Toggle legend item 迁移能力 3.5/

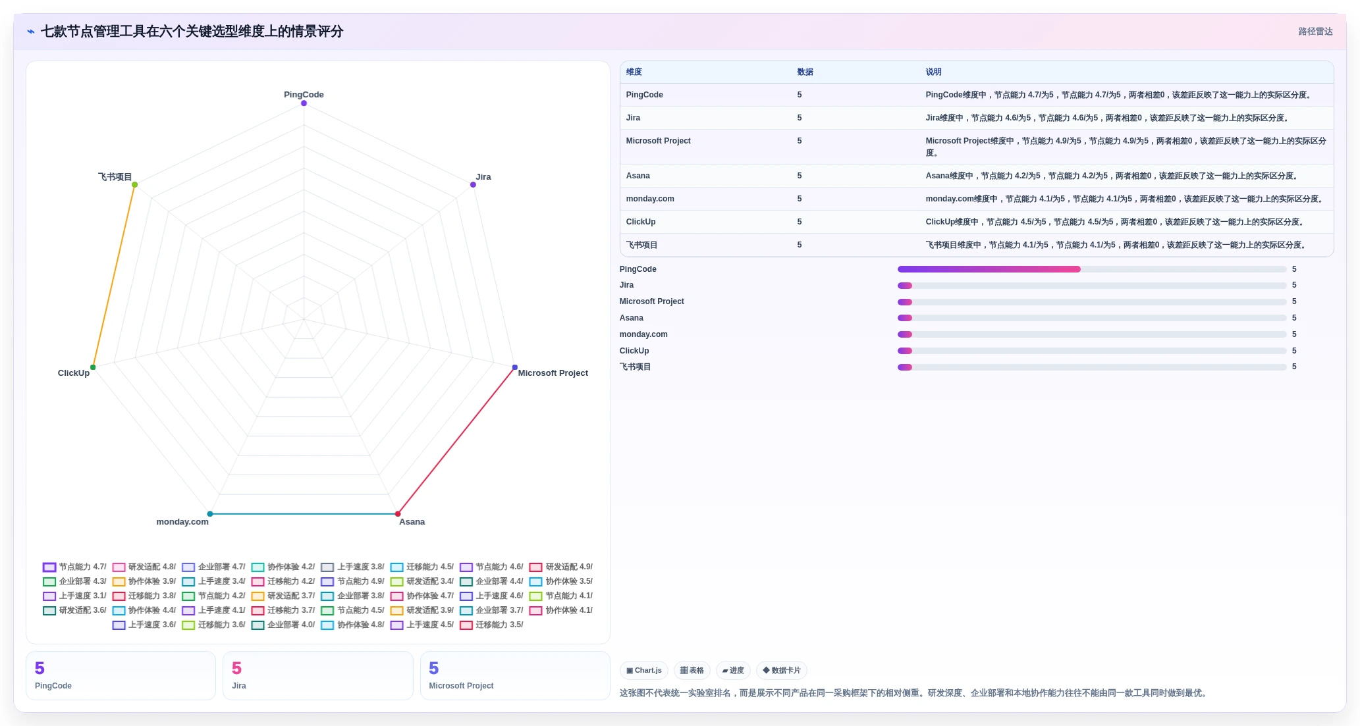pyautogui.click(x=491, y=625)
